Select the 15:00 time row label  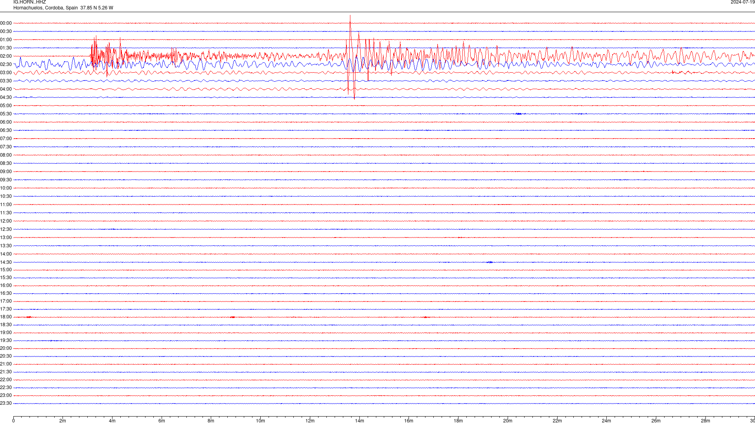click(x=6, y=270)
